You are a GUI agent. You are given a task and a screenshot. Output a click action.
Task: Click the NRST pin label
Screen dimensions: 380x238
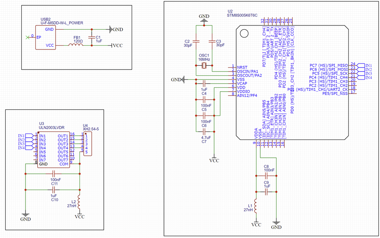242,68
